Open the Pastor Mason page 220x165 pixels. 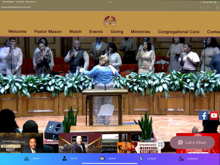(x=48, y=31)
